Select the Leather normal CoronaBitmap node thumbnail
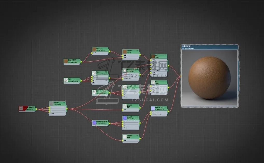 (x=94, y=122)
